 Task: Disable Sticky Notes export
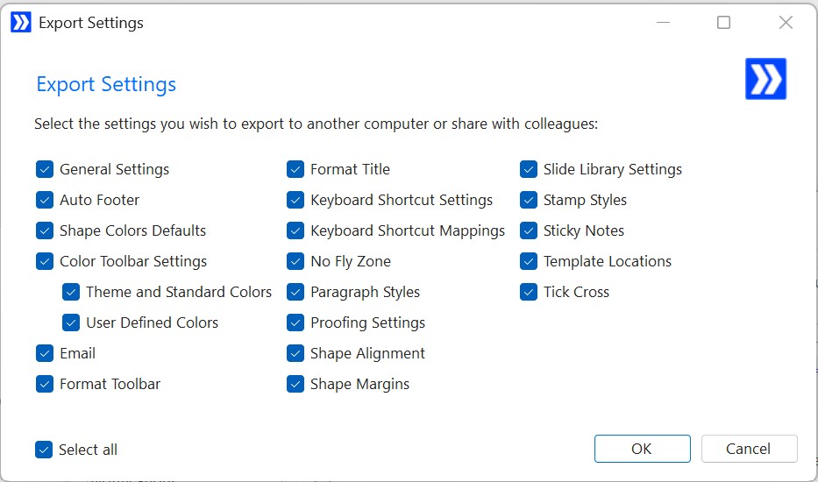(529, 230)
